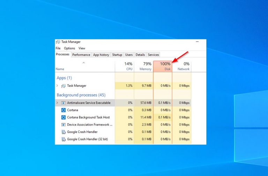The image size is (268, 176).
Task: Click Antimalware's 57.6 MB memory value
Action: click(146, 103)
